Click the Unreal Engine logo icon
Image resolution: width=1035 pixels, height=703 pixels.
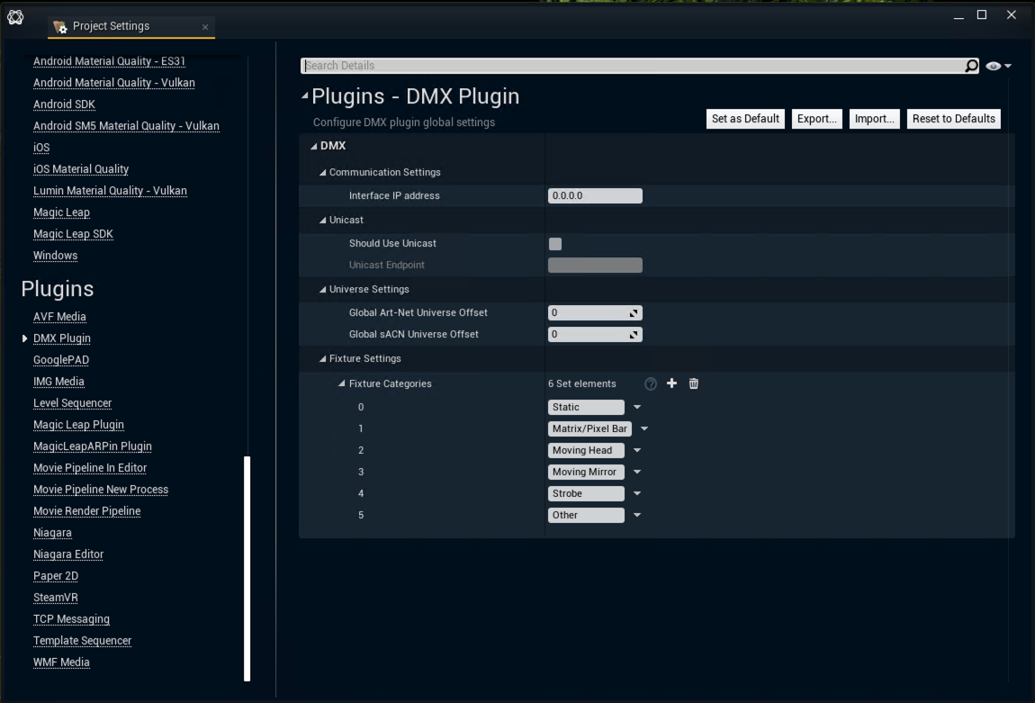pos(15,17)
